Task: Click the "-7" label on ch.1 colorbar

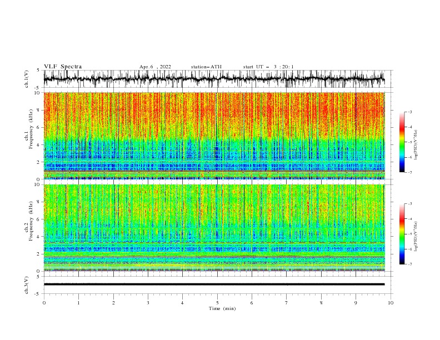Action: (410, 172)
